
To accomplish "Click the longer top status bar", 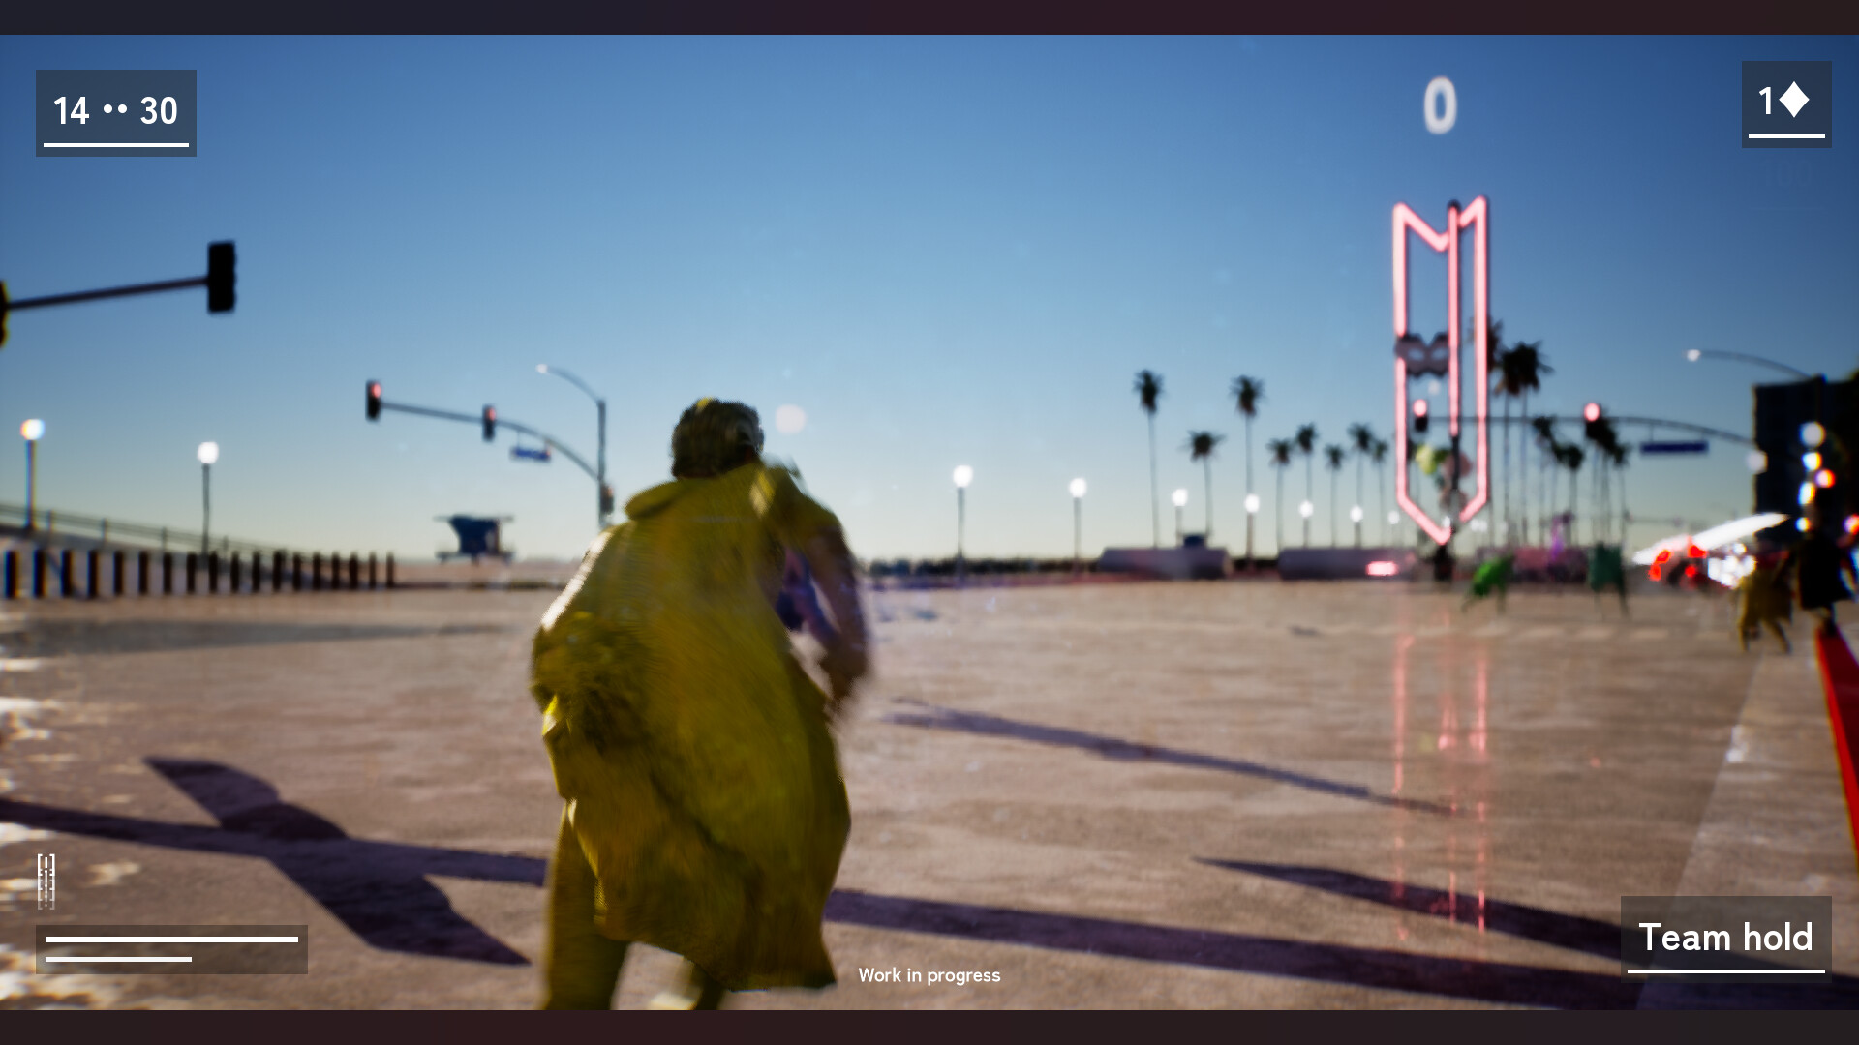I will tap(171, 939).
